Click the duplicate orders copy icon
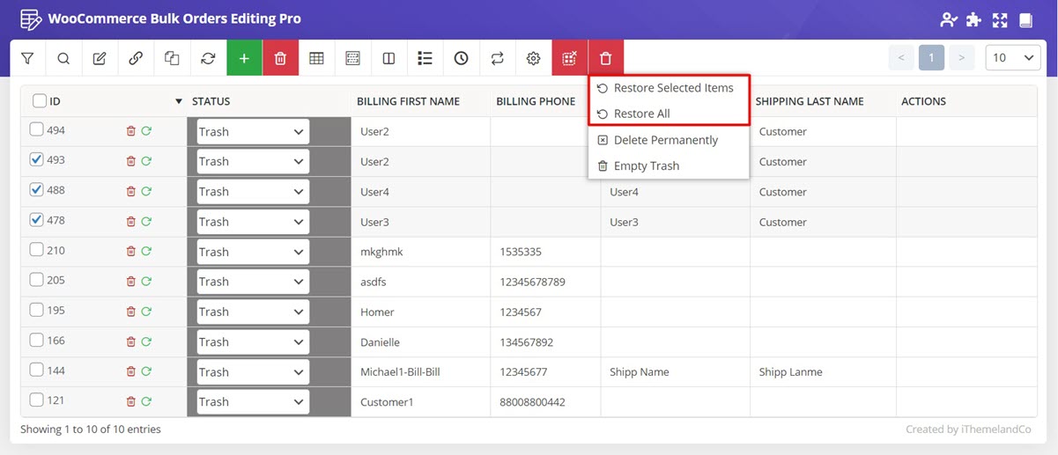The width and height of the screenshot is (1058, 455). click(172, 58)
